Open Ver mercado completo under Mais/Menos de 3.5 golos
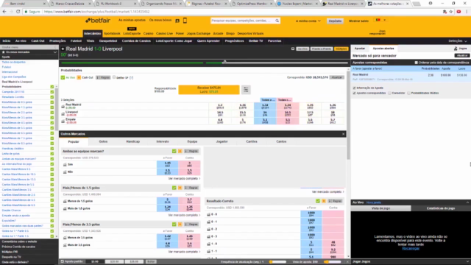This screenshot has width=471, height=265. tap(184, 252)
